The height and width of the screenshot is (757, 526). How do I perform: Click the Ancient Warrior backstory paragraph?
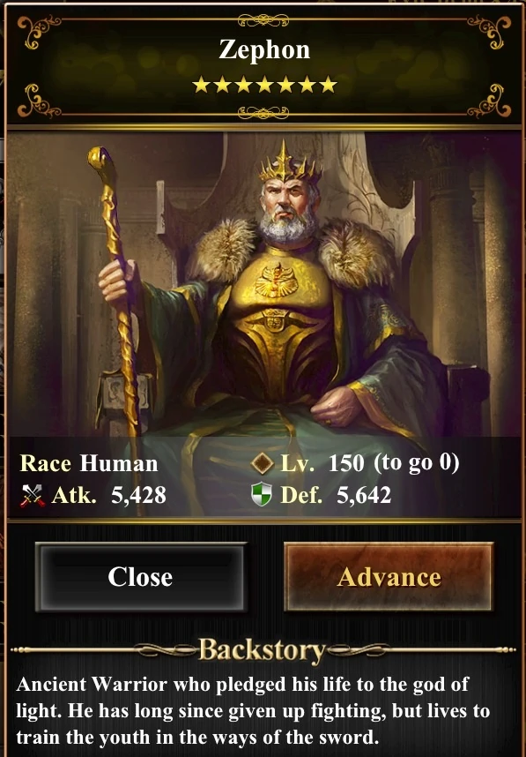[x=253, y=710]
